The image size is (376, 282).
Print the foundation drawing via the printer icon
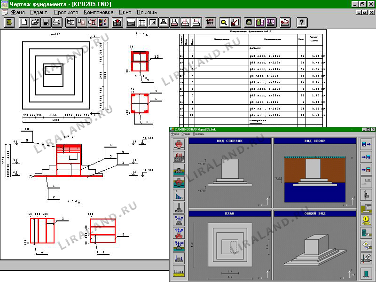[x=57, y=22]
